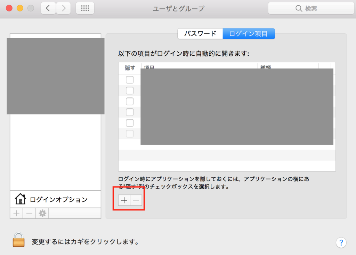Screen dimensions: 356x255
Task: Toggle the third 隠す checkbox
Action: click(x=130, y=101)
